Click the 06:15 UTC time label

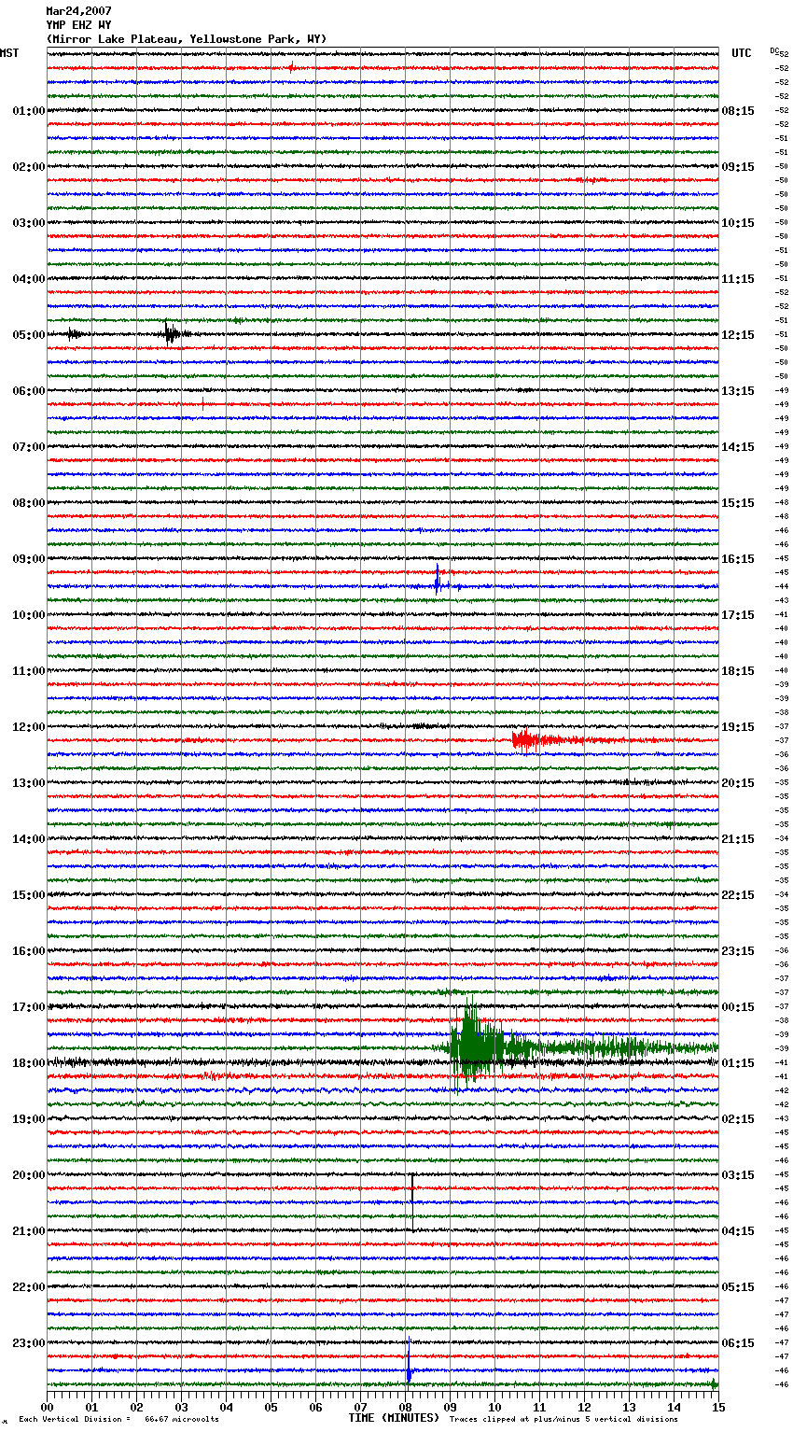click(x=738, y=1343)
